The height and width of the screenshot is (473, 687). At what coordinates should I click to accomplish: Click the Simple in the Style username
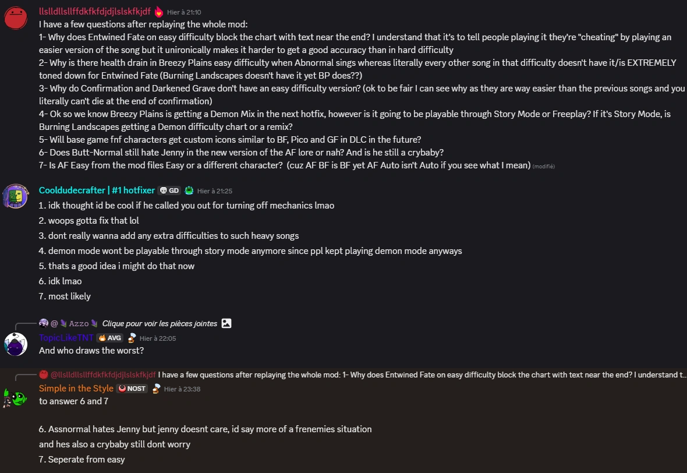76,389
